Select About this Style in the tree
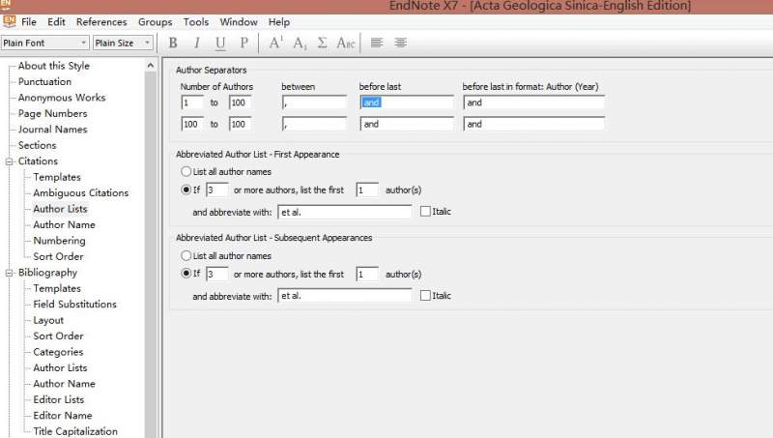 pos(54,66)
